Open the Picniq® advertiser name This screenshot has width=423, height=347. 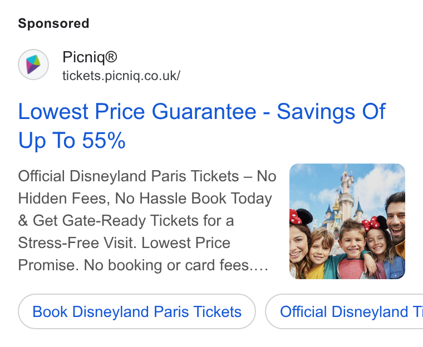[x=90, y=57]
